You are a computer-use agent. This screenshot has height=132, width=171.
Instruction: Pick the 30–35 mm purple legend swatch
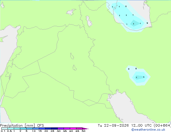pos(61,128)
